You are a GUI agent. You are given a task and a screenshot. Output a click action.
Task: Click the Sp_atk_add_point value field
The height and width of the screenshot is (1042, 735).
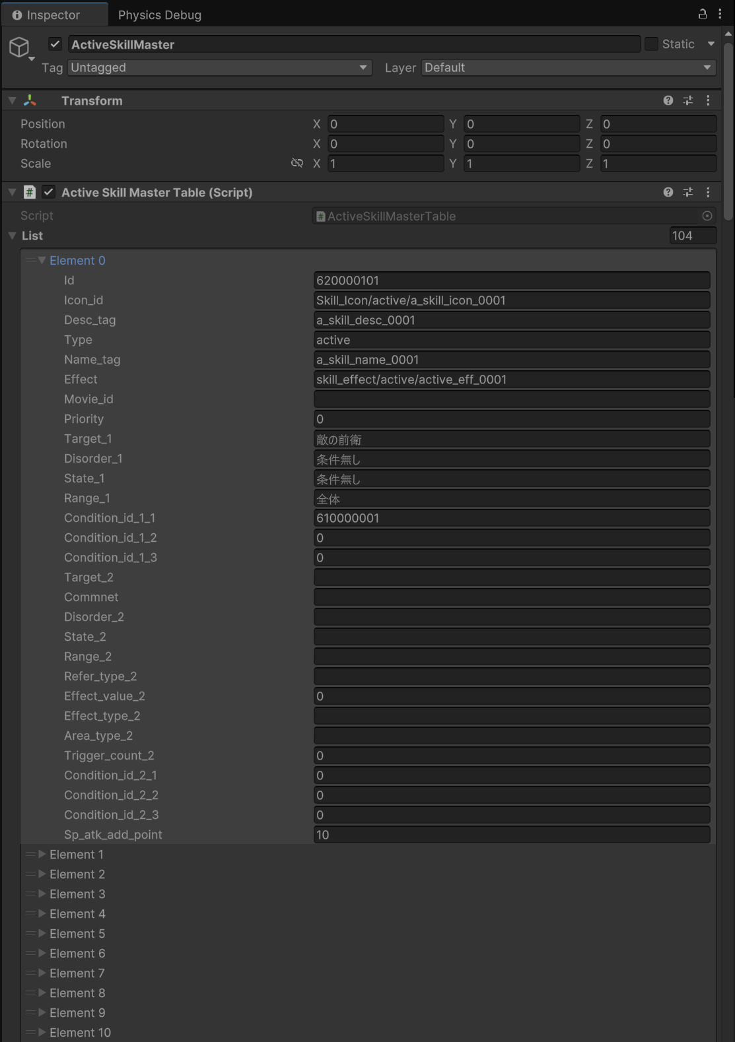511,835
